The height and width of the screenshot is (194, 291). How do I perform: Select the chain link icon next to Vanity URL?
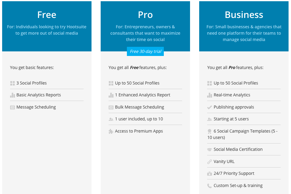[x=210, y=161]
